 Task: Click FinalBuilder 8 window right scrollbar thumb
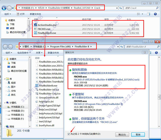click(159, 97)
